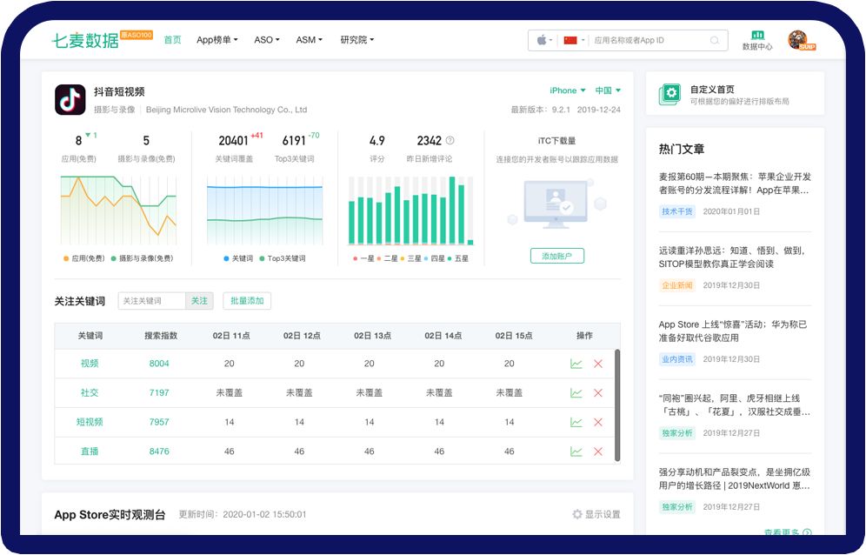Toggle the 三星 rating legend
The height and width of the screenshot is (555, 866).
(x=411, y=258)
